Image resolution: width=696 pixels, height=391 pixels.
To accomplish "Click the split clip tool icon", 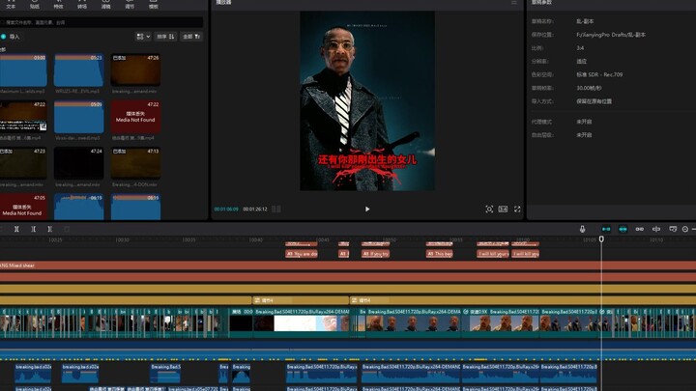I will click(16, 229).
